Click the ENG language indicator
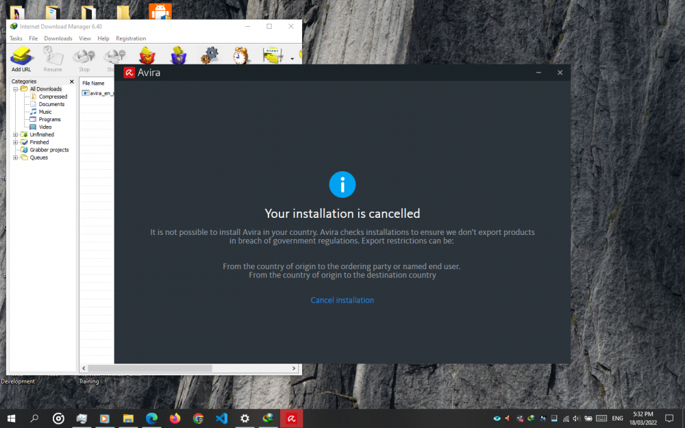The image size is (685, 428). point(617,418)
